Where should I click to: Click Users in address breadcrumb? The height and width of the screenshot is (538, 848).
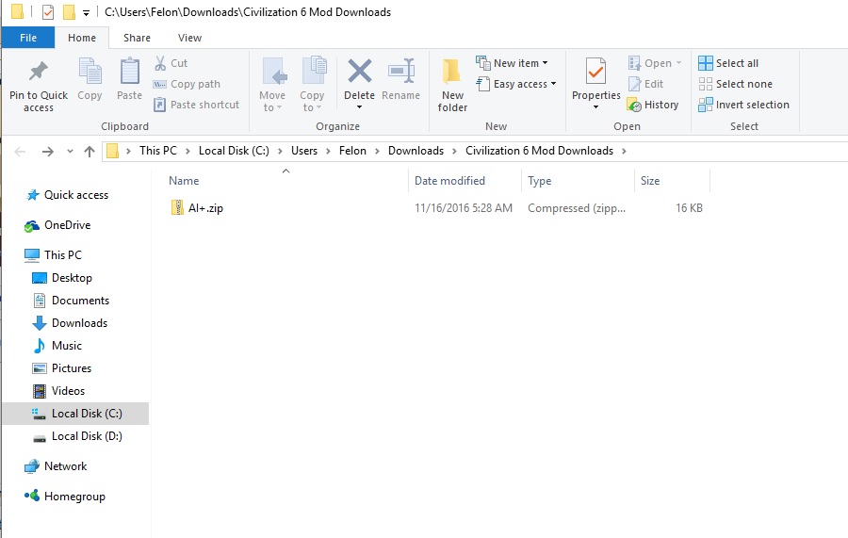pyautogui.click(x=304, y=151)
